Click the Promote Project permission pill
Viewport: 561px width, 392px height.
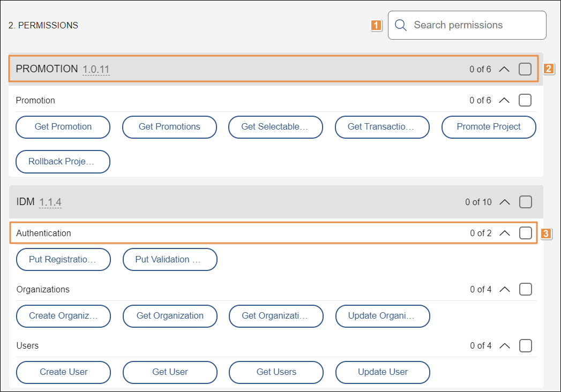pyautogui.click(x=488, y=127)
